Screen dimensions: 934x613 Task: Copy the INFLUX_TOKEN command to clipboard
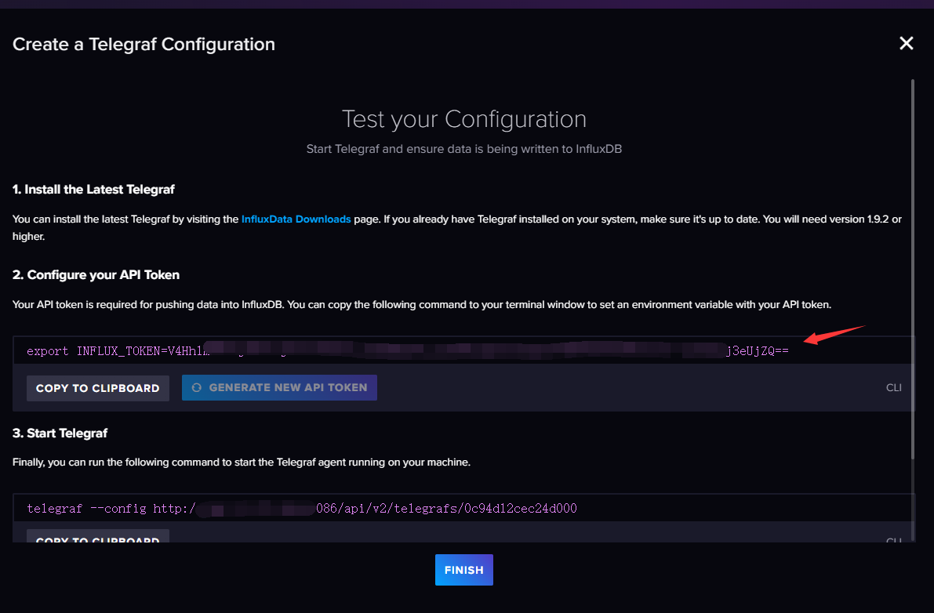coord(98,388)
